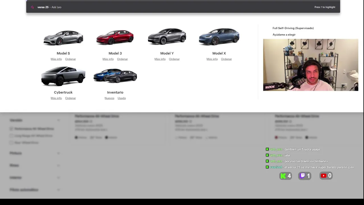Expand the Interior filter chevron

click(x=58, y=178)
